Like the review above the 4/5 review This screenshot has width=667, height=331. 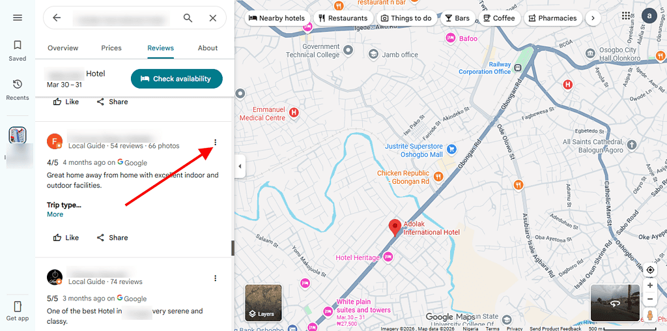click(66, 102)
